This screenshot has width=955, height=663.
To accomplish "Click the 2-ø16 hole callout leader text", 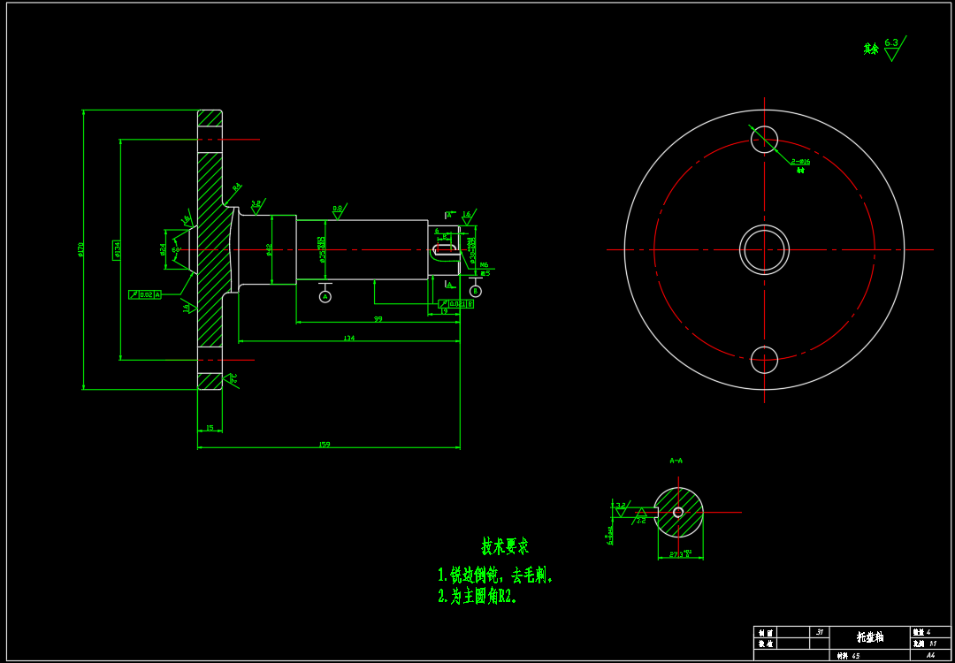I will click(x=800, y=162).
